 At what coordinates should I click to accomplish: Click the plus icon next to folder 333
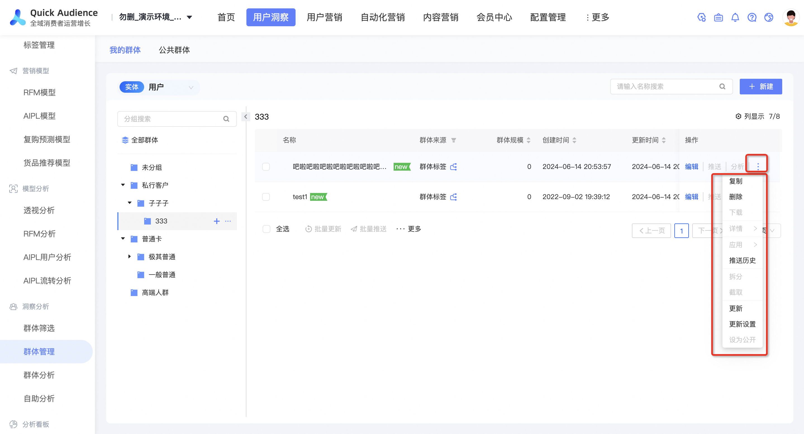[217, 221]
